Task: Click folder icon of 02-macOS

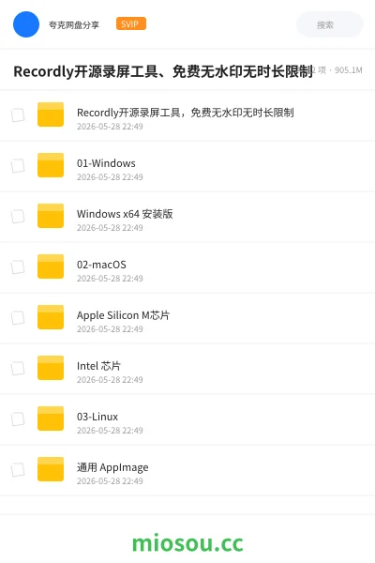Action: click(51, 266)
